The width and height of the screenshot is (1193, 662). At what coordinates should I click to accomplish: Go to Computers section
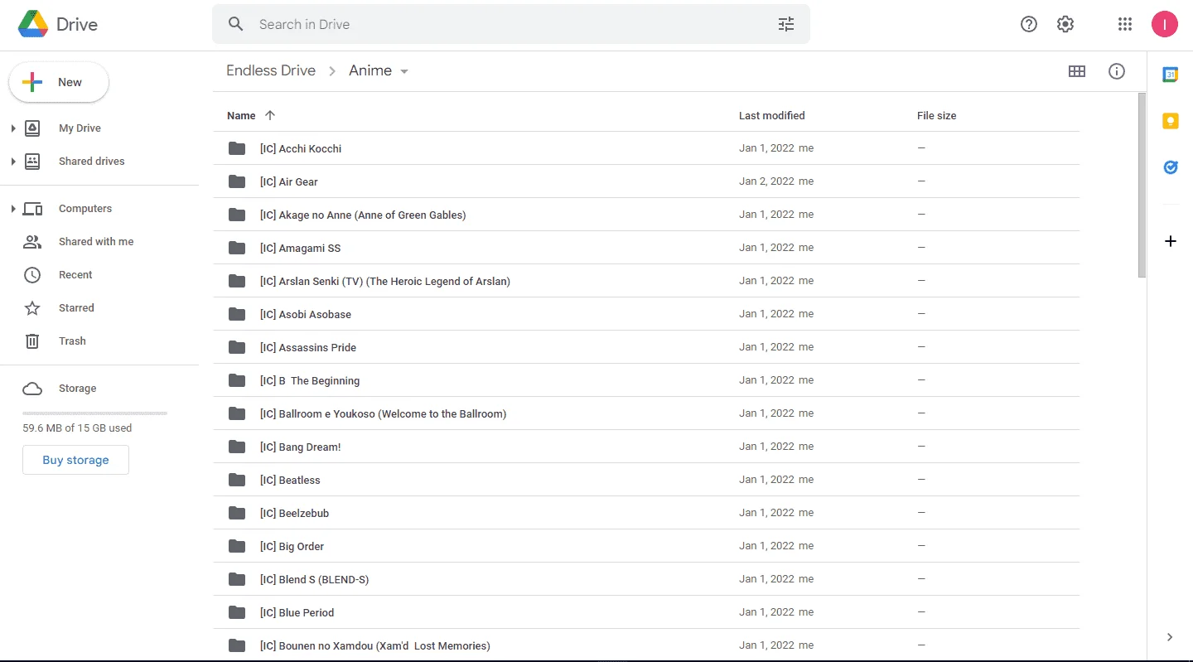pos(85,209)
